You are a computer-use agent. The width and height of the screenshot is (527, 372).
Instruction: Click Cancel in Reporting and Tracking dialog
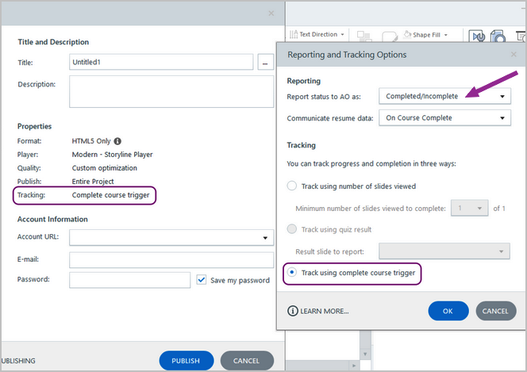(496, 311)
